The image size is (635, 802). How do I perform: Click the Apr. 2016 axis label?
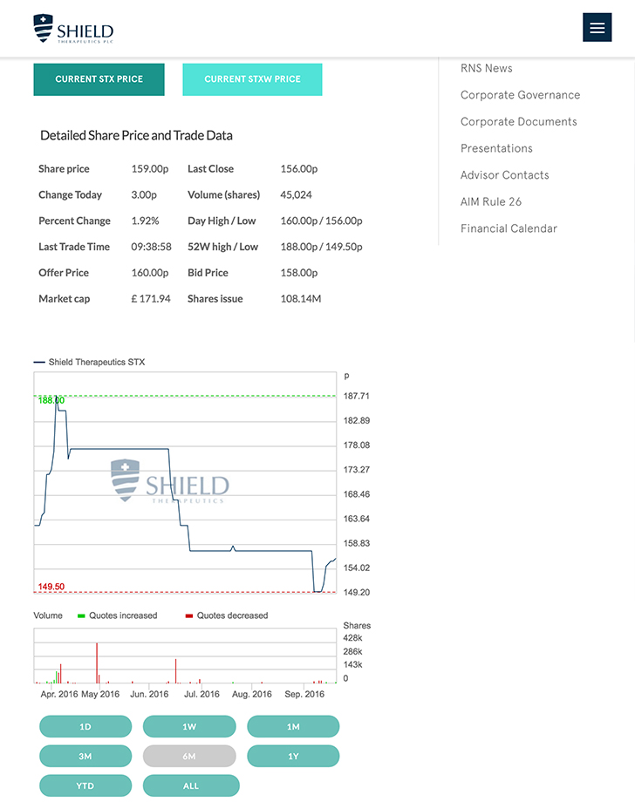coord(59,694)
